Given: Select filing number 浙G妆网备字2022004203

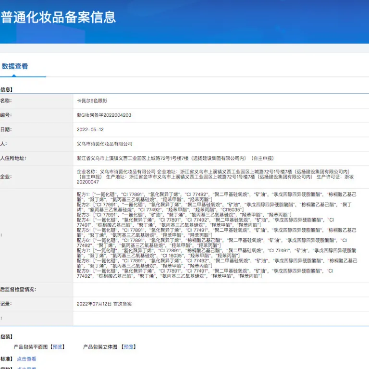Looking at the screenshot, I should point(104,115).
